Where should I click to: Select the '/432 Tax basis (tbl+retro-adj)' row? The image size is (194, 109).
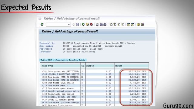pyautogui.click(x=94, y=102)
